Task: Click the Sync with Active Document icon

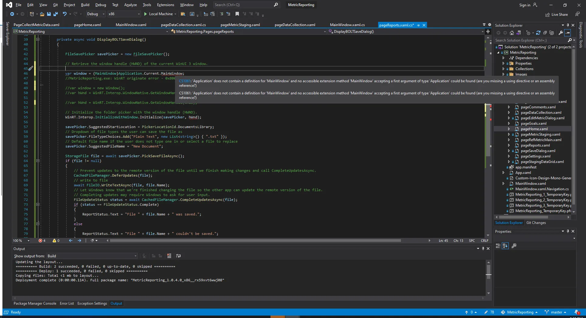Action: point(538,33)
